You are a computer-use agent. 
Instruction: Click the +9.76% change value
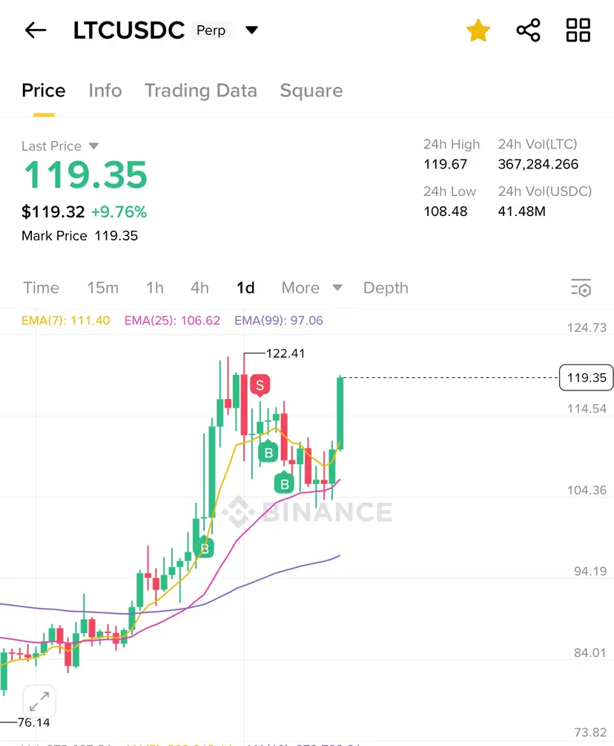(x=119, y=212)
